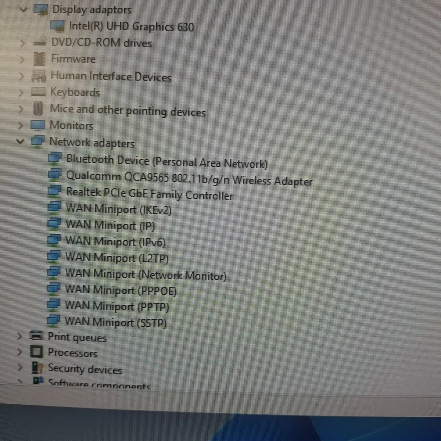The image size is (441, 441).
Task: Select the Processors label
Action: [72, 353]
